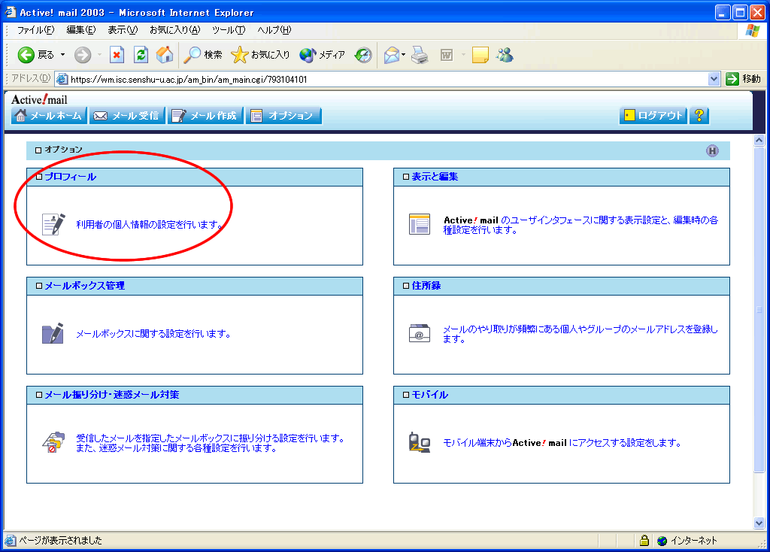This screenshot has height=552, width=770.
Task: Click the IE Back arrow icon
Action: click(26, 55)
